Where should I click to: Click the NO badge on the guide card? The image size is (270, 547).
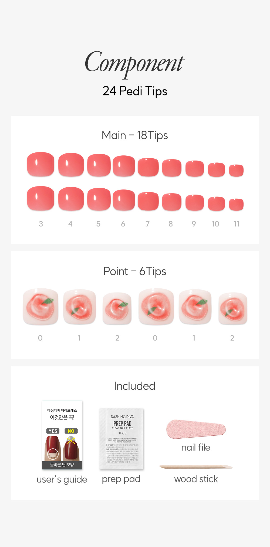click(71, 431)
